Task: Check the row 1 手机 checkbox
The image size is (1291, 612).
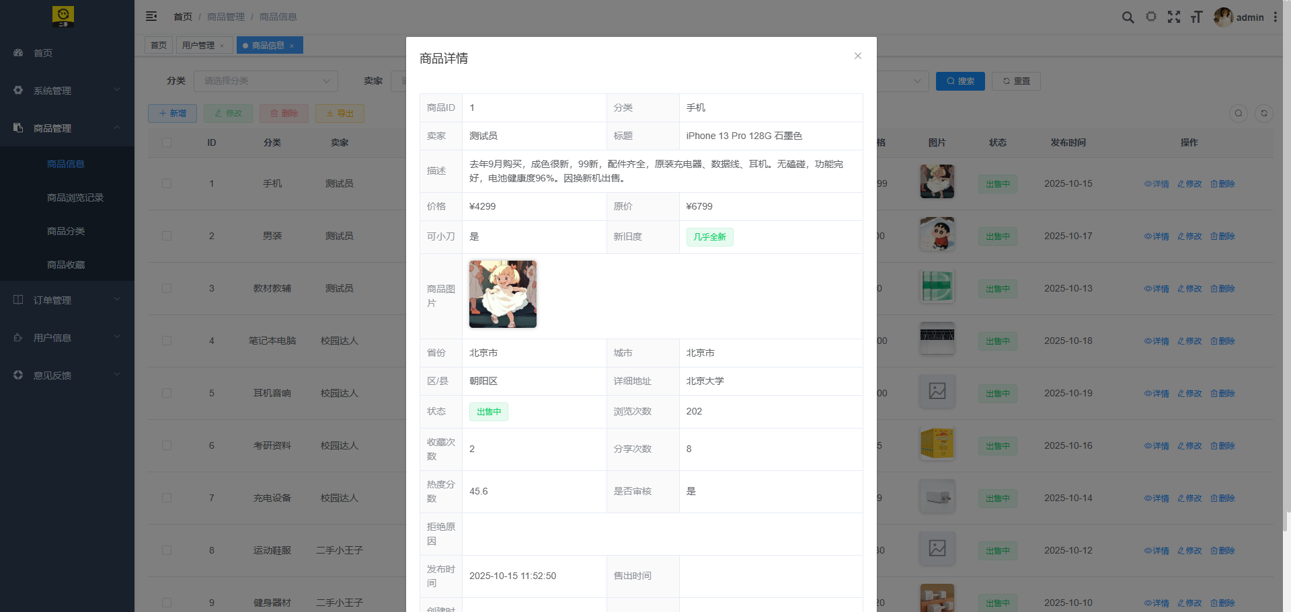Action: [167, 183]
